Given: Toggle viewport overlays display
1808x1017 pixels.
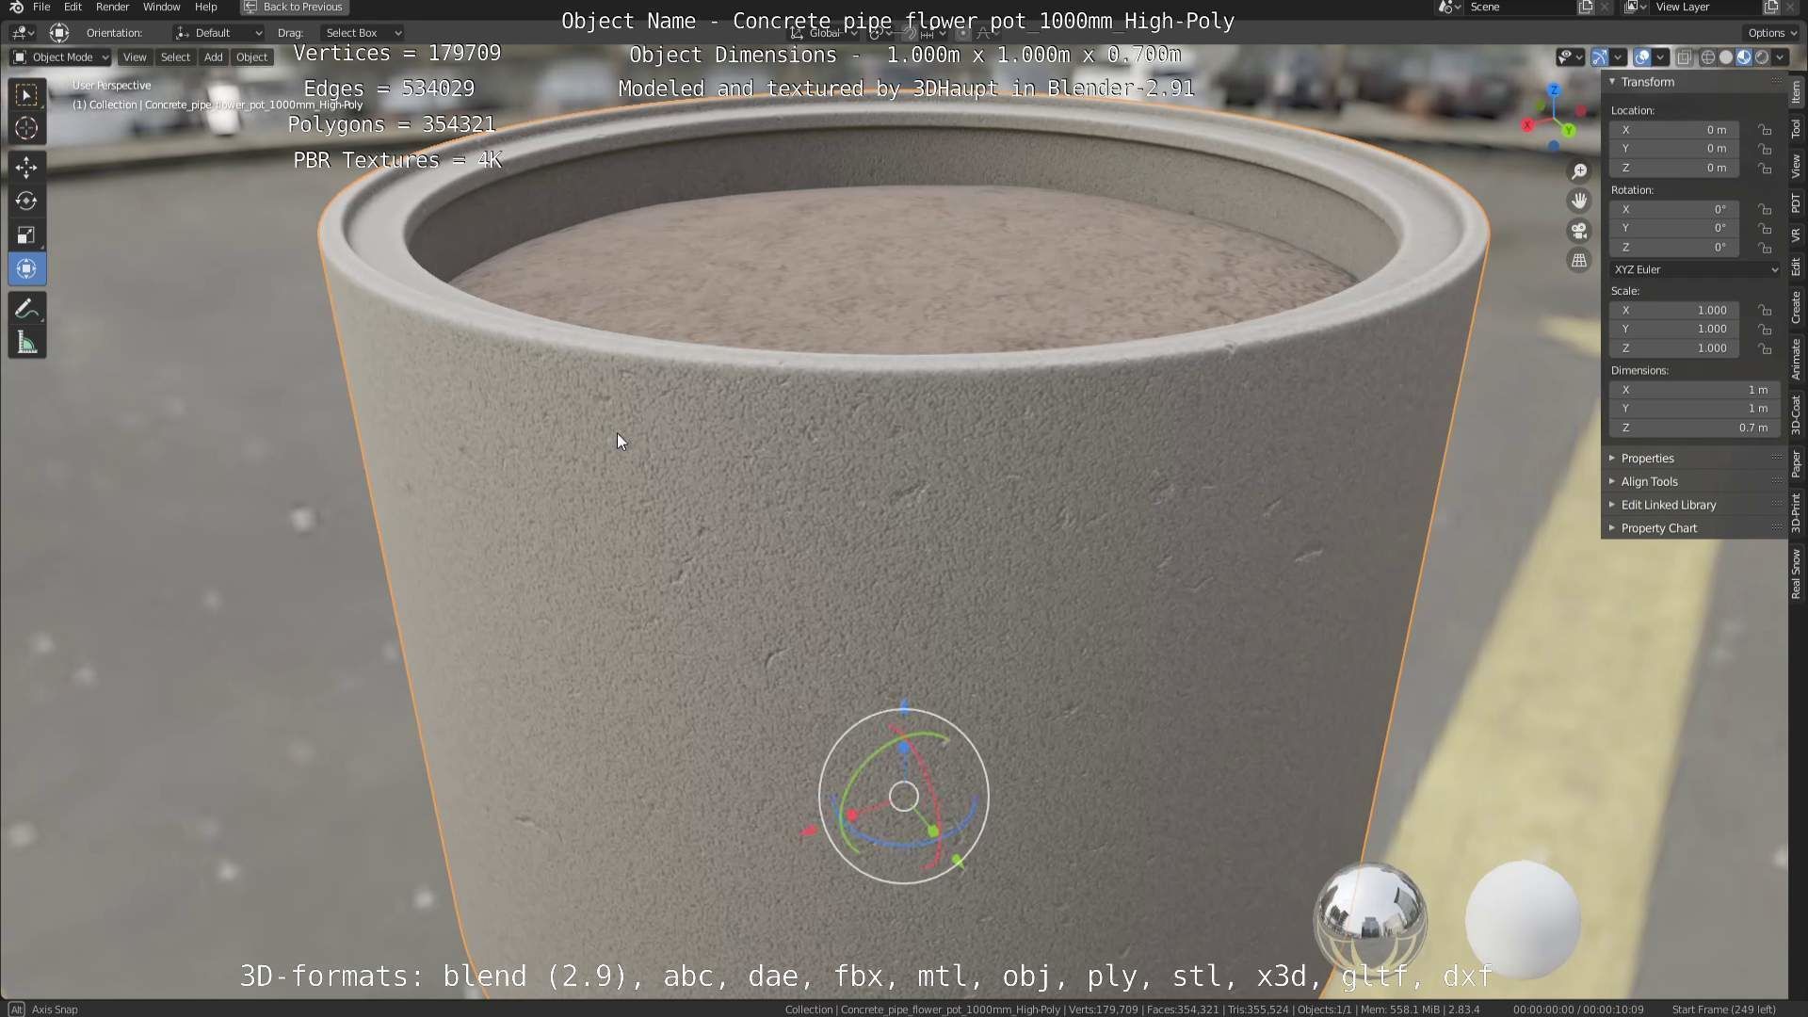Looking at the screenshot, I should tap(1642, 57).
